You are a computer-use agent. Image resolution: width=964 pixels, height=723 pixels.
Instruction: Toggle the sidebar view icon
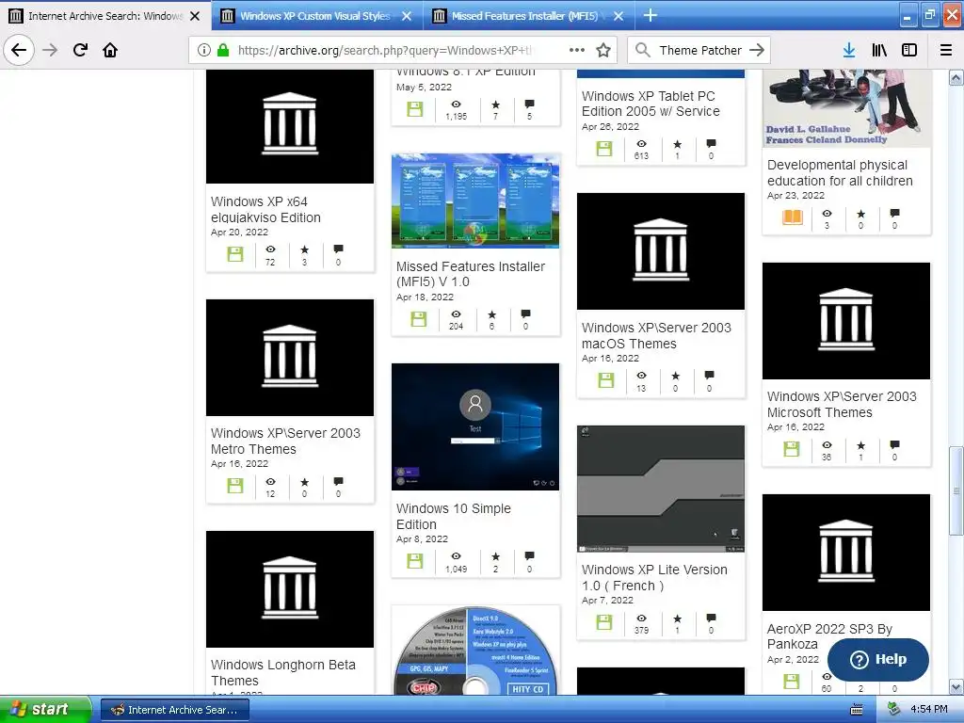point(909,50)
